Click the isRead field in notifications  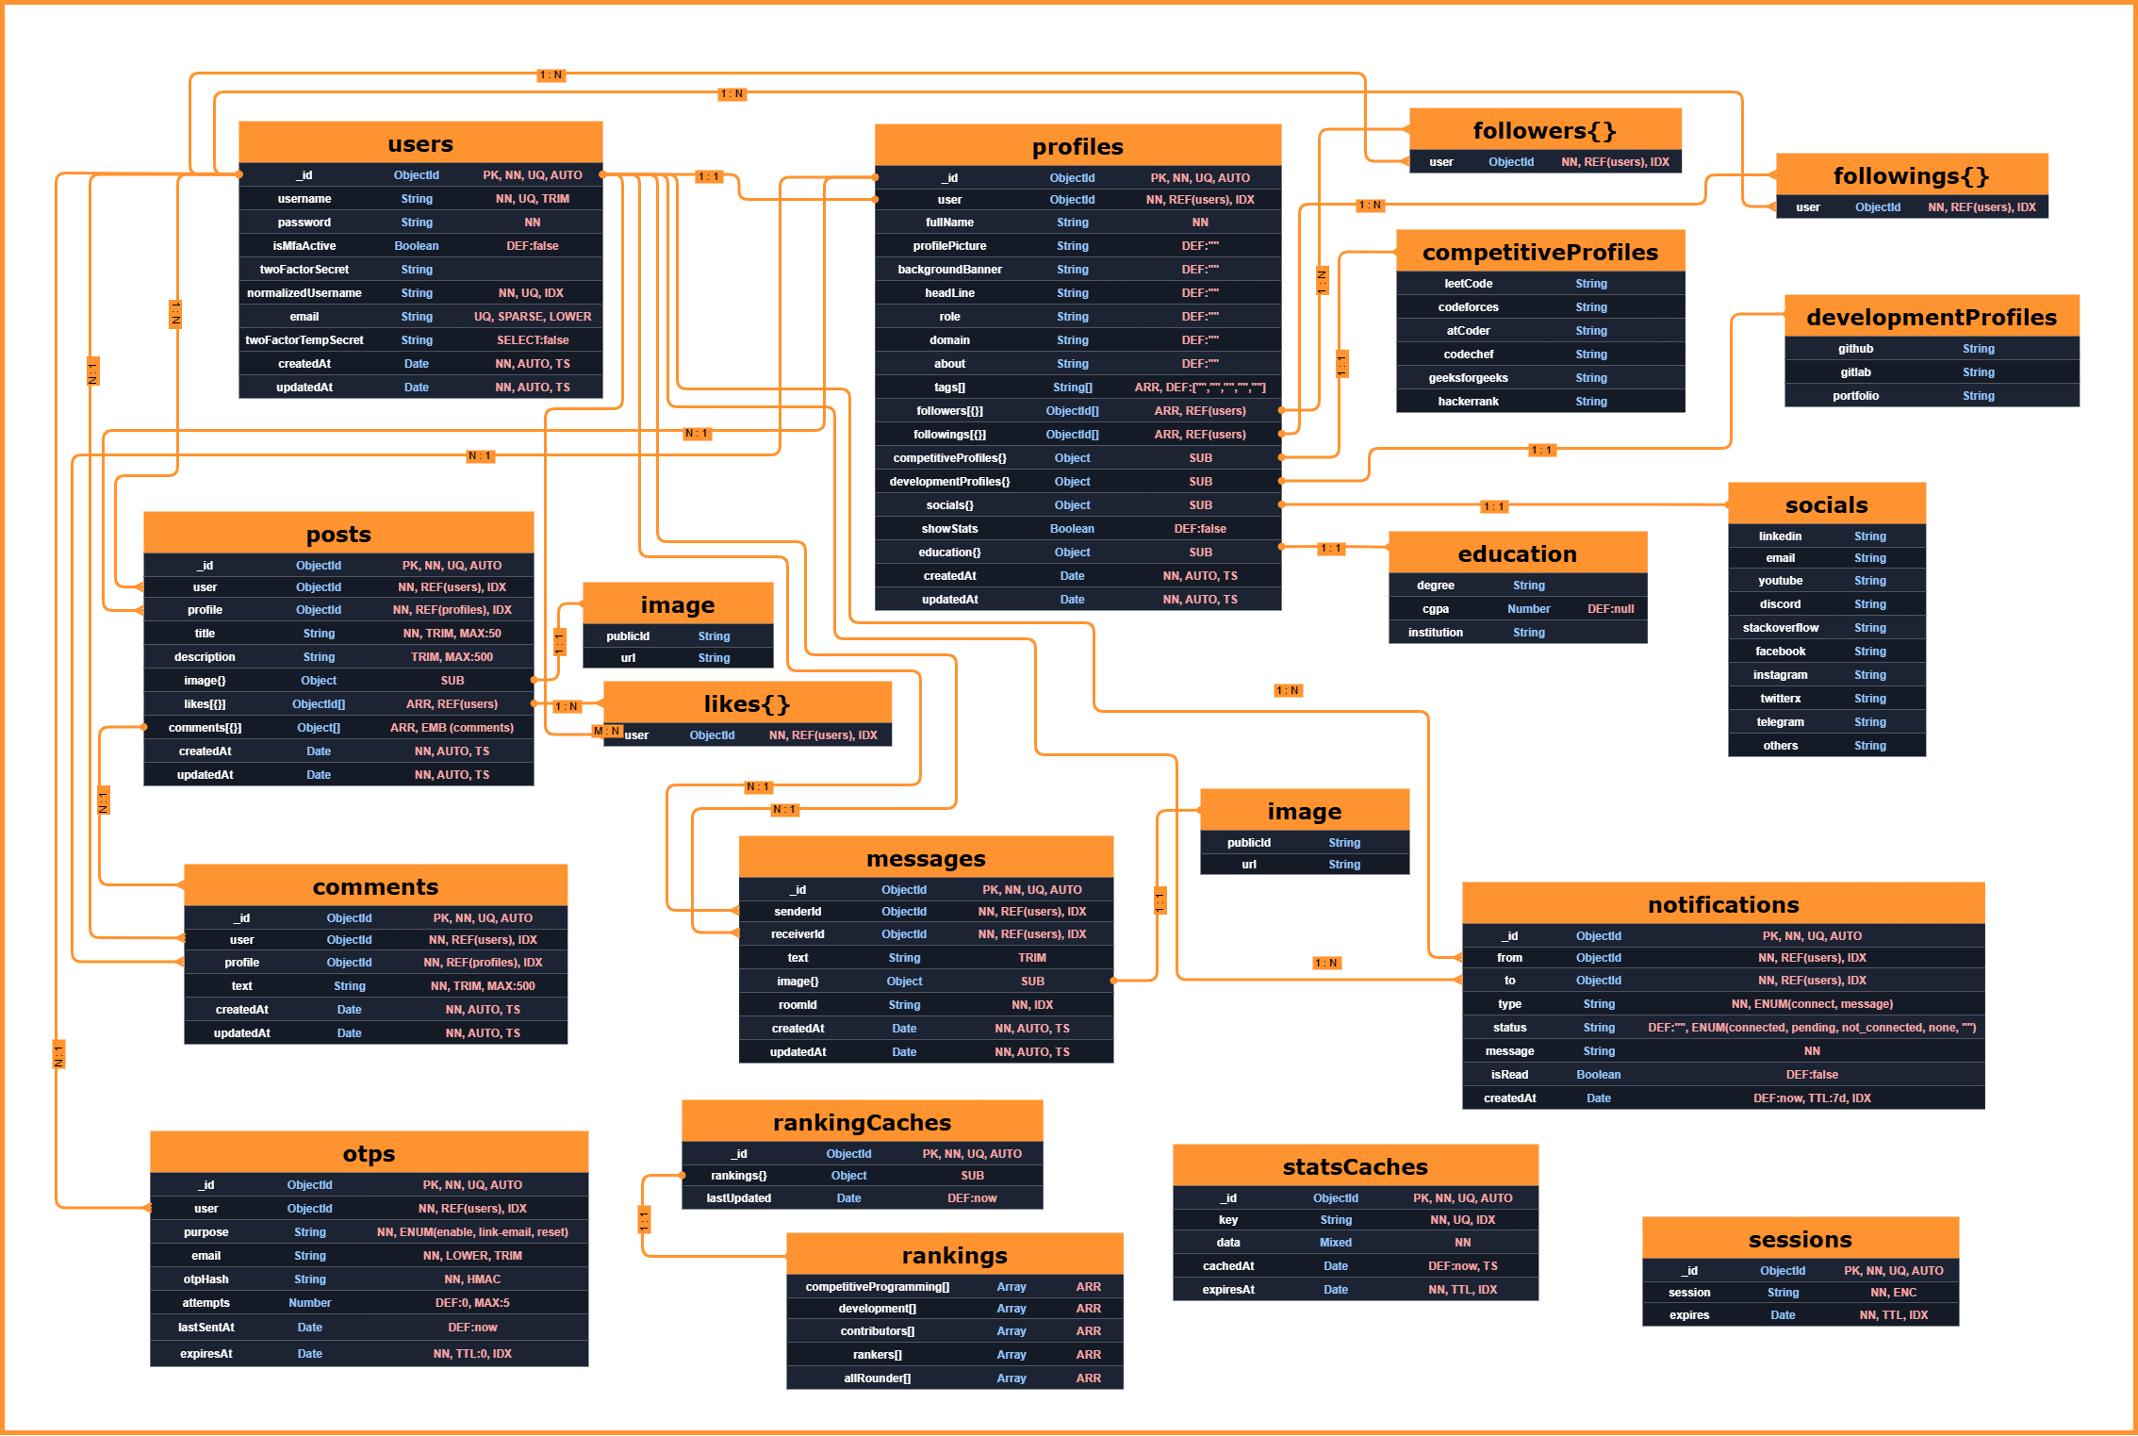(x=1723, y=1074)
